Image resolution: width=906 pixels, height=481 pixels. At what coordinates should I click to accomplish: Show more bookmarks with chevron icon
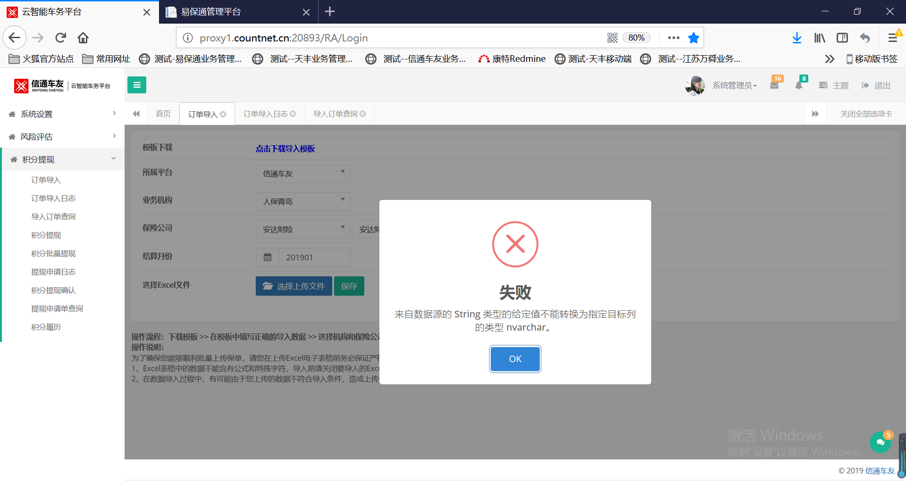click(x=830, y=59)
